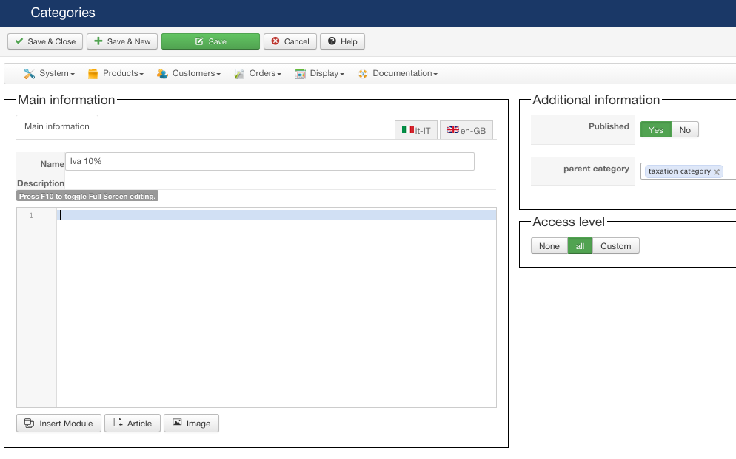Click the Help question mark icon
The image size is (736, 459).
(x=332, y=41)
